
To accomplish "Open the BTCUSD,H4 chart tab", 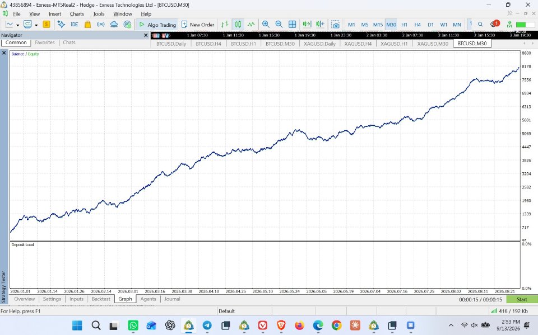I will [x=208, y=44].
